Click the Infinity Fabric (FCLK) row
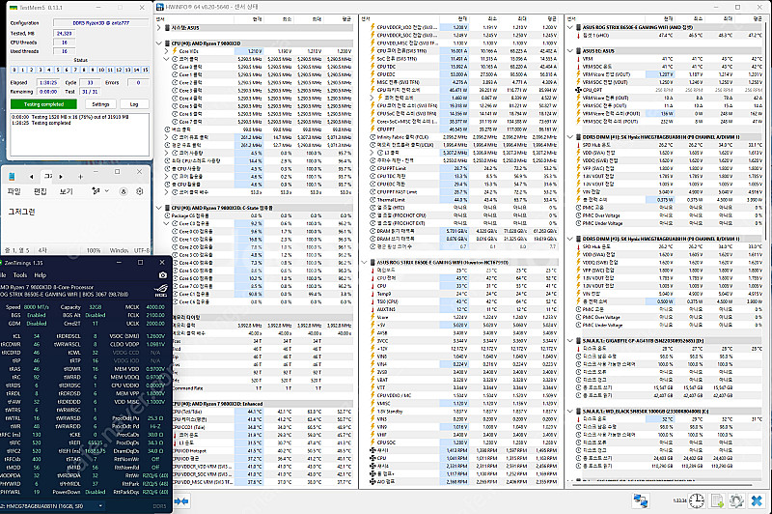Viewport: 772px width, 514px height. tap(464, 137)
